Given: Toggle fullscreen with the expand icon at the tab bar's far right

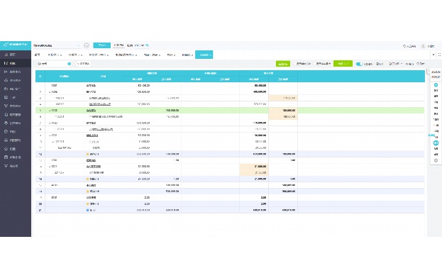Looking at the screenshot, I should tap(439, 55).
